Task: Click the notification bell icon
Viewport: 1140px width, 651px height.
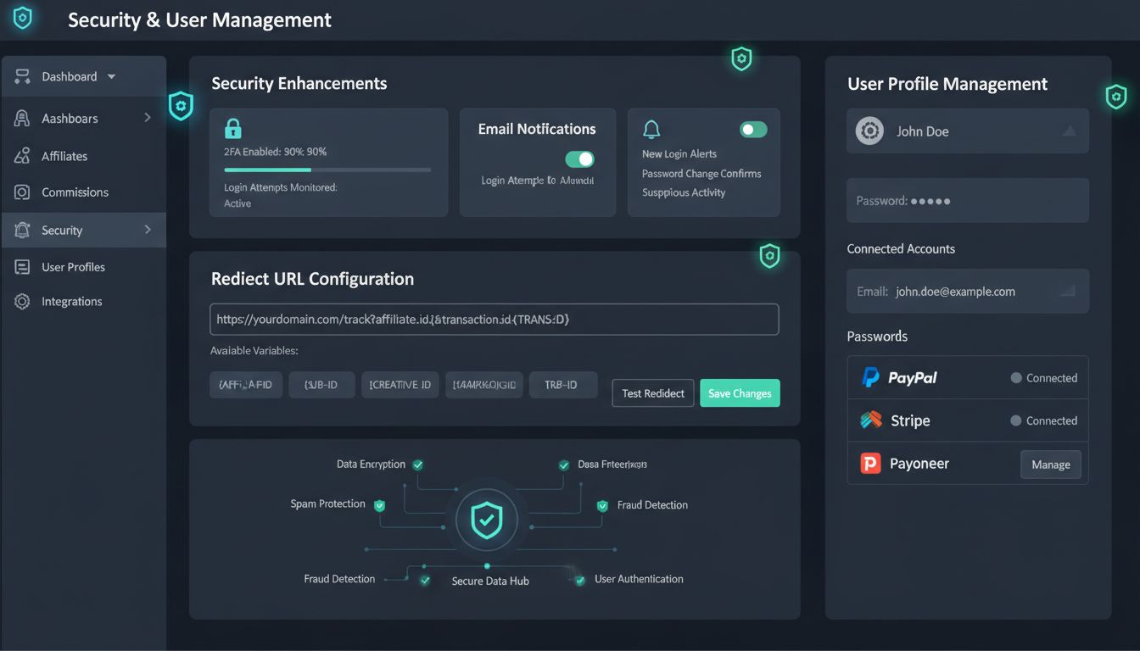Action: pos(651,130)
